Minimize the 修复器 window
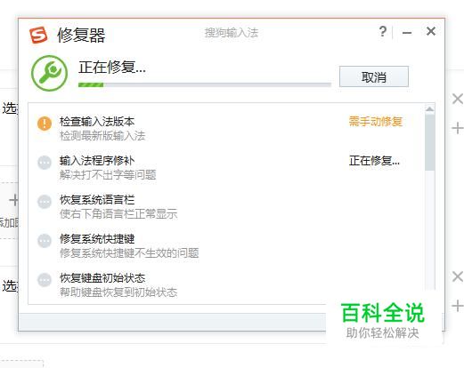Screen dimensions: 464x368 coord(407,32)
